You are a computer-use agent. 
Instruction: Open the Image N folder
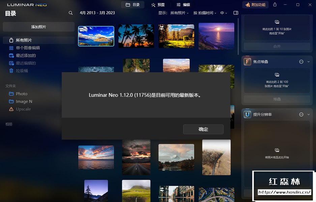(21, 102)
